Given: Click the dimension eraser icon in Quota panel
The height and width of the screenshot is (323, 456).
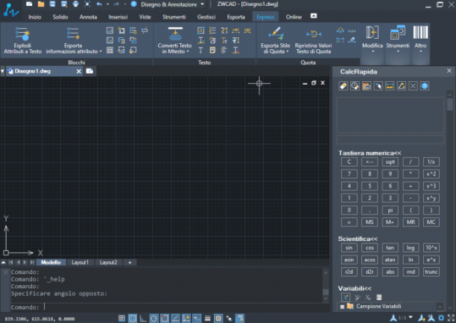Looking at the screenshot, I should pyautogui.click(x=352, y=40).
